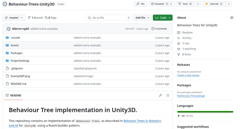Click the branch icon beside 1 Branch
Image resolution: width=240 pixels, height=129 pixels.
(x=29, y=18)
